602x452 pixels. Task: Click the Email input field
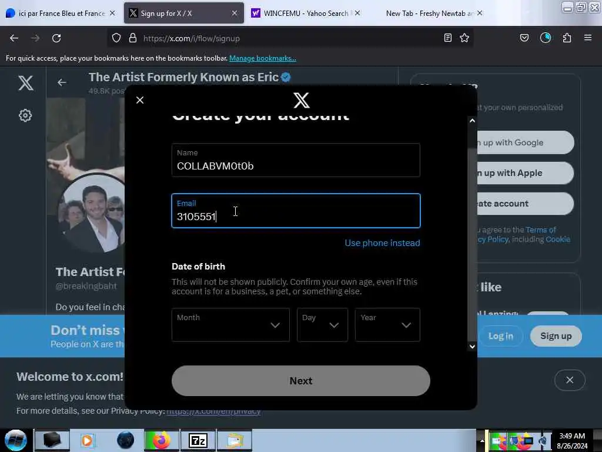tap(296, 211)
